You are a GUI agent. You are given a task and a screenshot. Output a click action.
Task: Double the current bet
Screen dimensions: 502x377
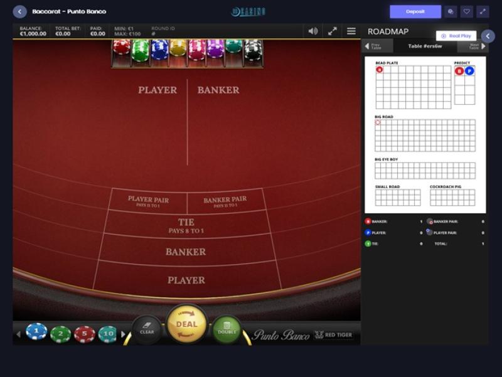coord(227,329)
